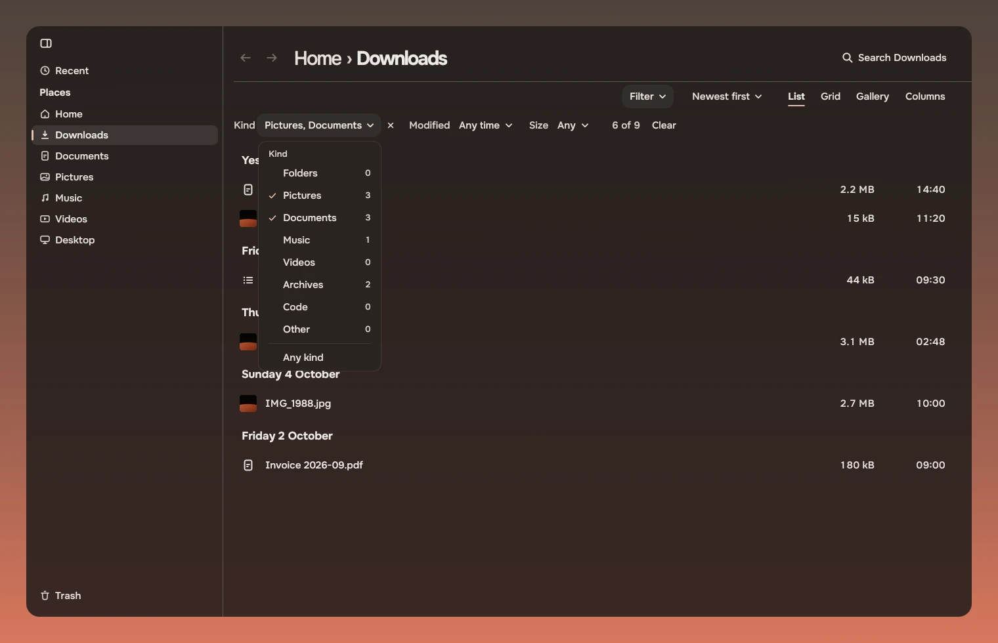Remove Kind filter with the x icon
This screenshot has height=643, width=998.
click(391, 125)
